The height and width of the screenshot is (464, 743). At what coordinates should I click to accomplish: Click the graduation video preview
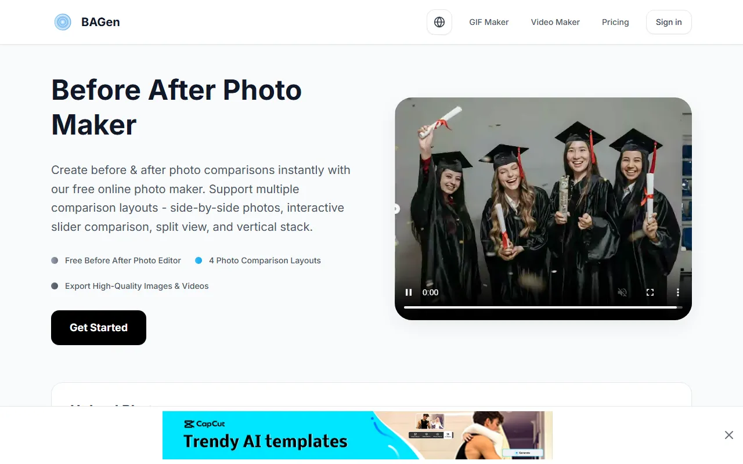pos(543,197)
